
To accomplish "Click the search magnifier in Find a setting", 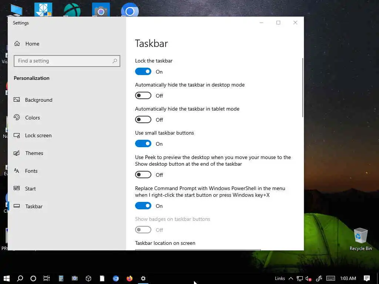I will tap(115, 61).
